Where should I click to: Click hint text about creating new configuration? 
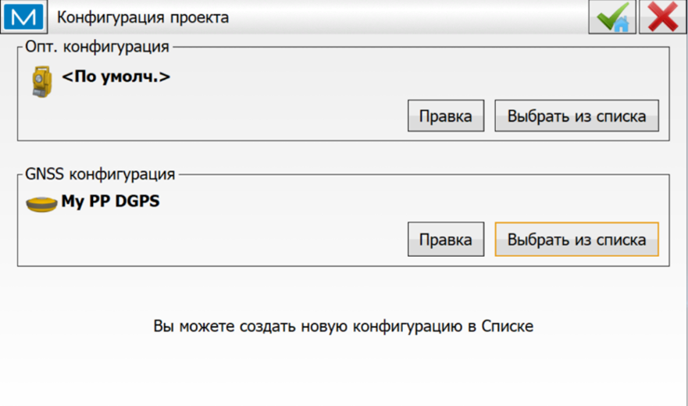tap(343, 326)
